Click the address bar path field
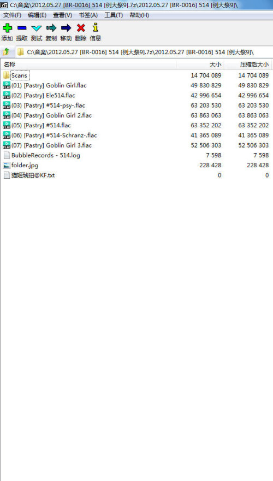273x481 pixels. [x=144, y=52]
